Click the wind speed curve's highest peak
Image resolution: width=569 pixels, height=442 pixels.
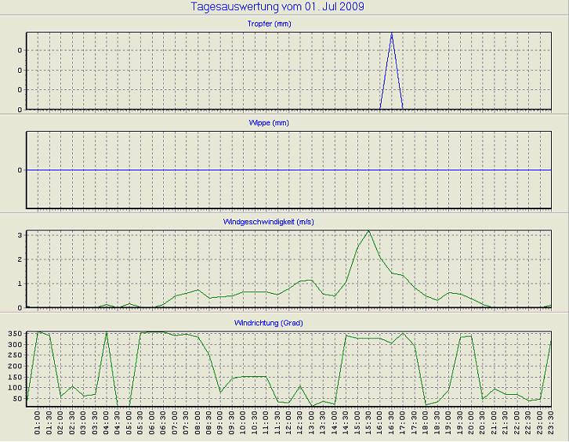pyautogui.click(x=368, y=230)
